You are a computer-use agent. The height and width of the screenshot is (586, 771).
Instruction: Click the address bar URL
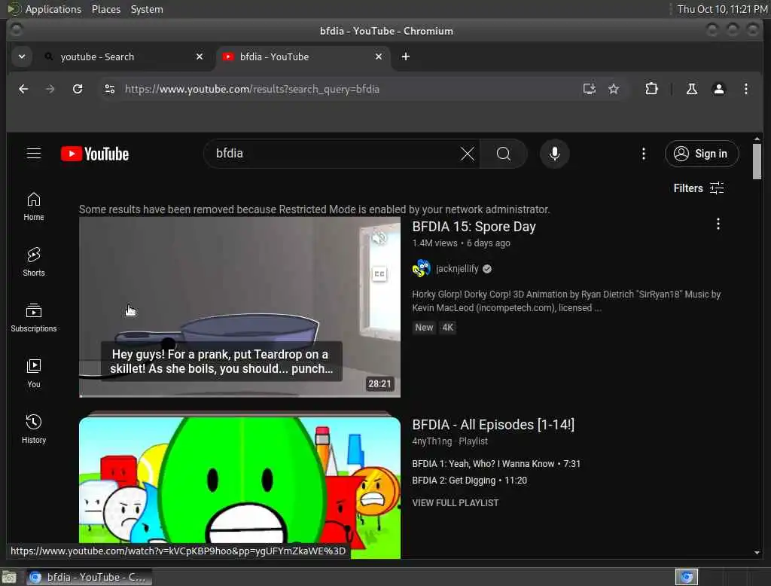(252, 89)
